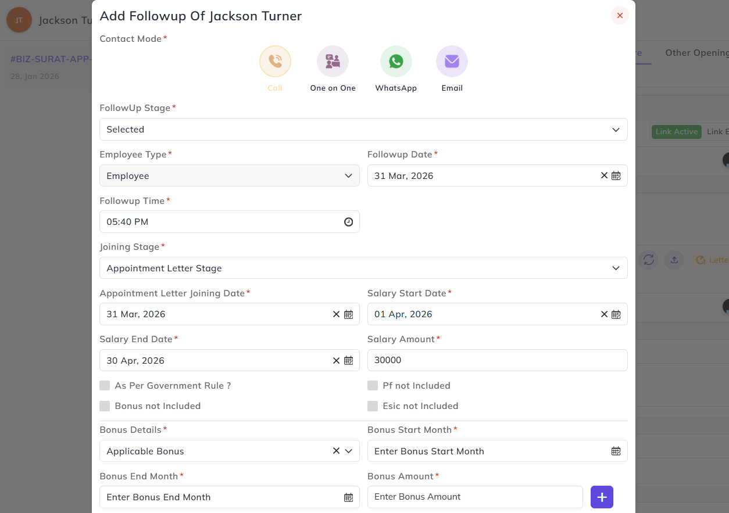729x513 pixels.
Task: Clear the Salary Start Date
Action: pos(604,314)
